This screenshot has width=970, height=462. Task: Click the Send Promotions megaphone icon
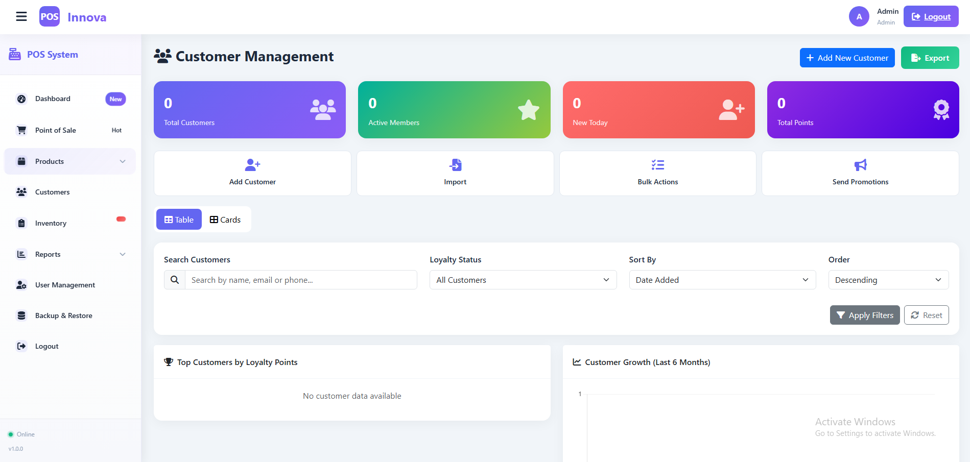[x=860, y=165]
